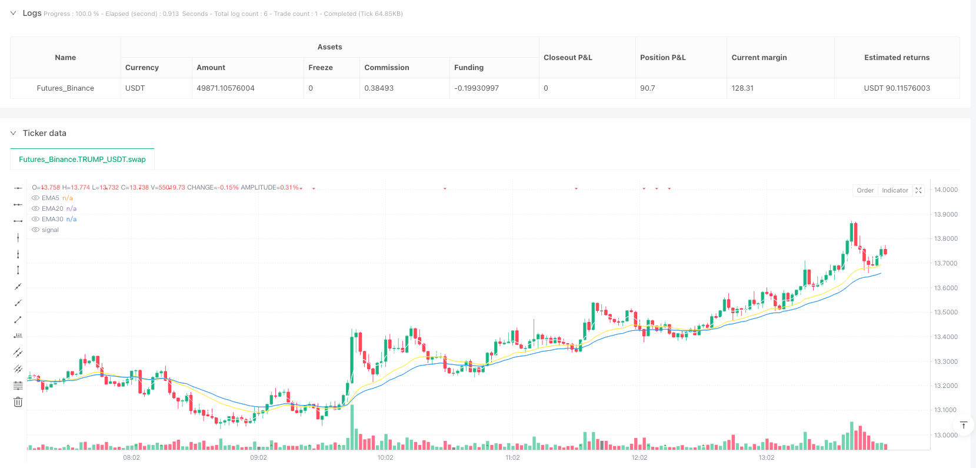Click the tallest volume bar near 09:47
The height and width of the screenshot is (468, 976).
[352, 427]
